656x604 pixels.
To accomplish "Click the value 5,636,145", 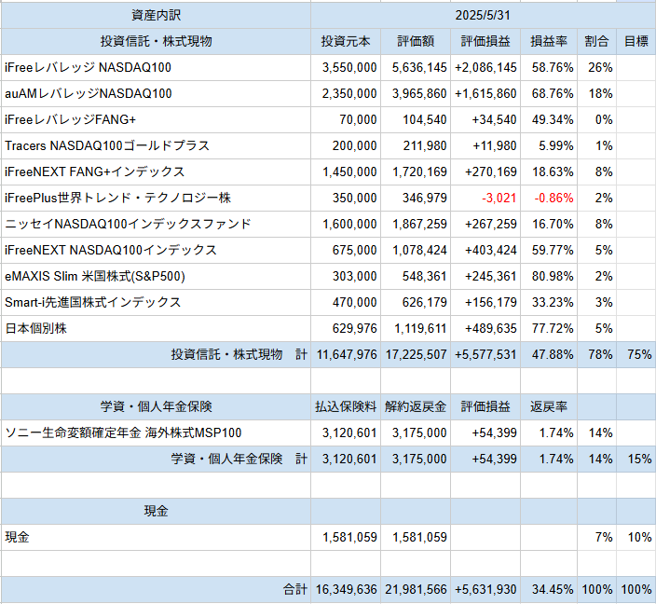I will tap(416, 67).
